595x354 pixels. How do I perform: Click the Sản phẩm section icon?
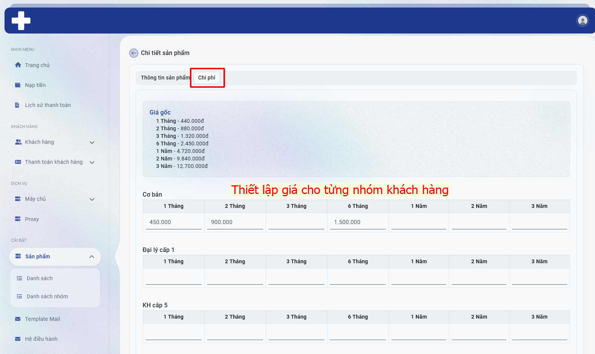[18, 256]
